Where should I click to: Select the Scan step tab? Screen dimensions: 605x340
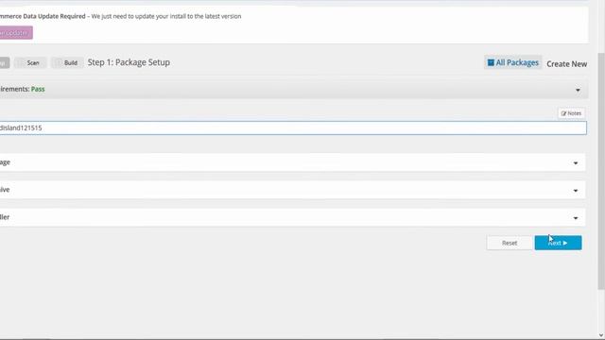[x=30, y=63]
